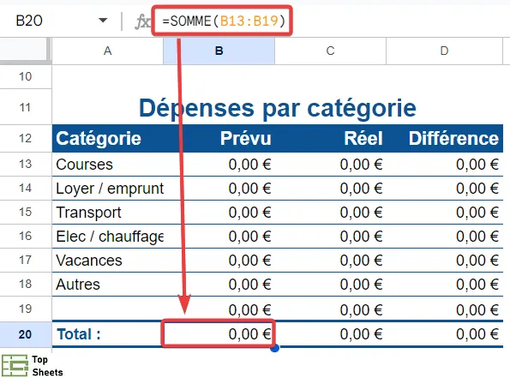Screen dimensions: 510x378
Task: Select the Prévu value for Elec / chauffage
Action: [x=219, y=237]
